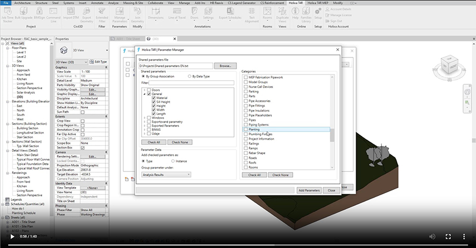Click the Setup gear icon
The image size is (476, 248).
coord(318,14)
